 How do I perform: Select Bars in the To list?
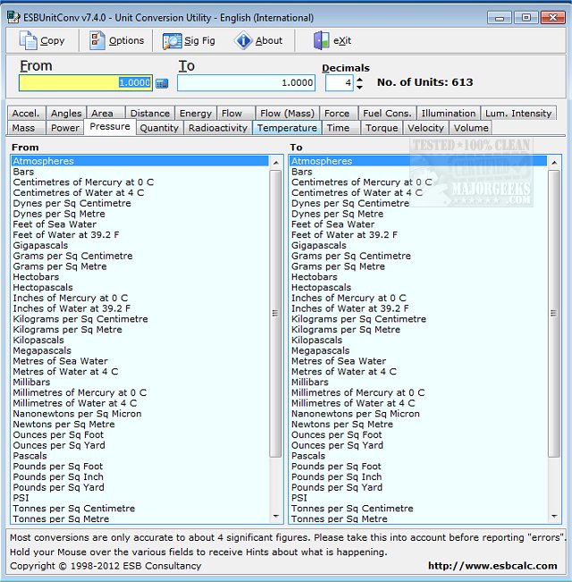click(417, 172)
